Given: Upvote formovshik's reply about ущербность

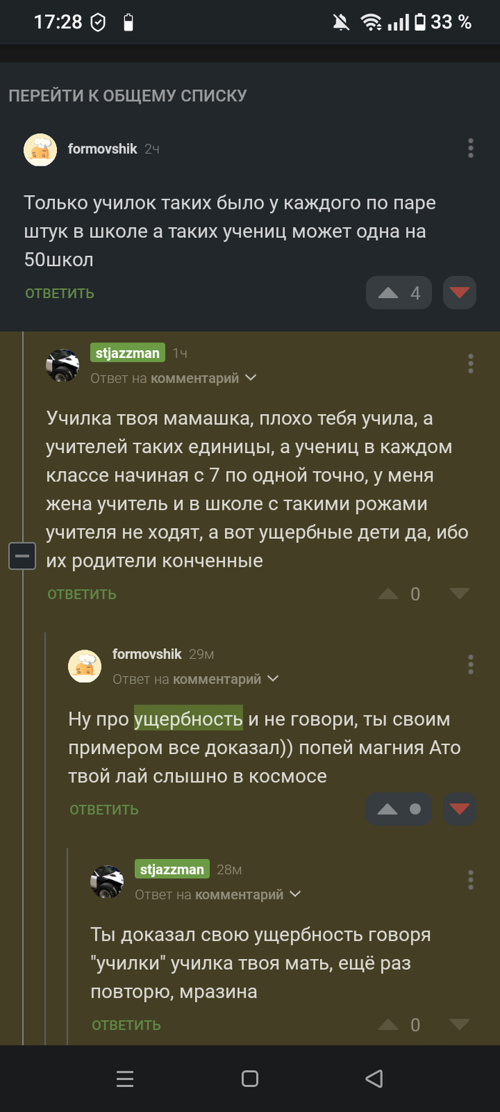Looking at the screenshot, I should [388, 810].
